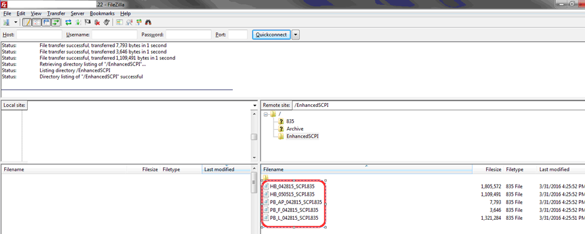Click the Quickconnect button
This screenshot has height=234, width=585.
point(271,35)
